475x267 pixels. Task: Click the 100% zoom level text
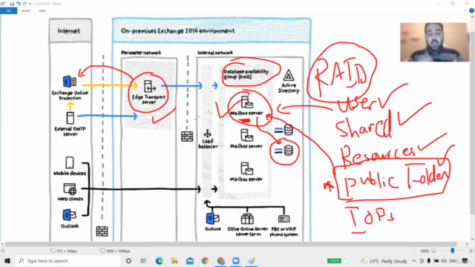click(425, 251)
